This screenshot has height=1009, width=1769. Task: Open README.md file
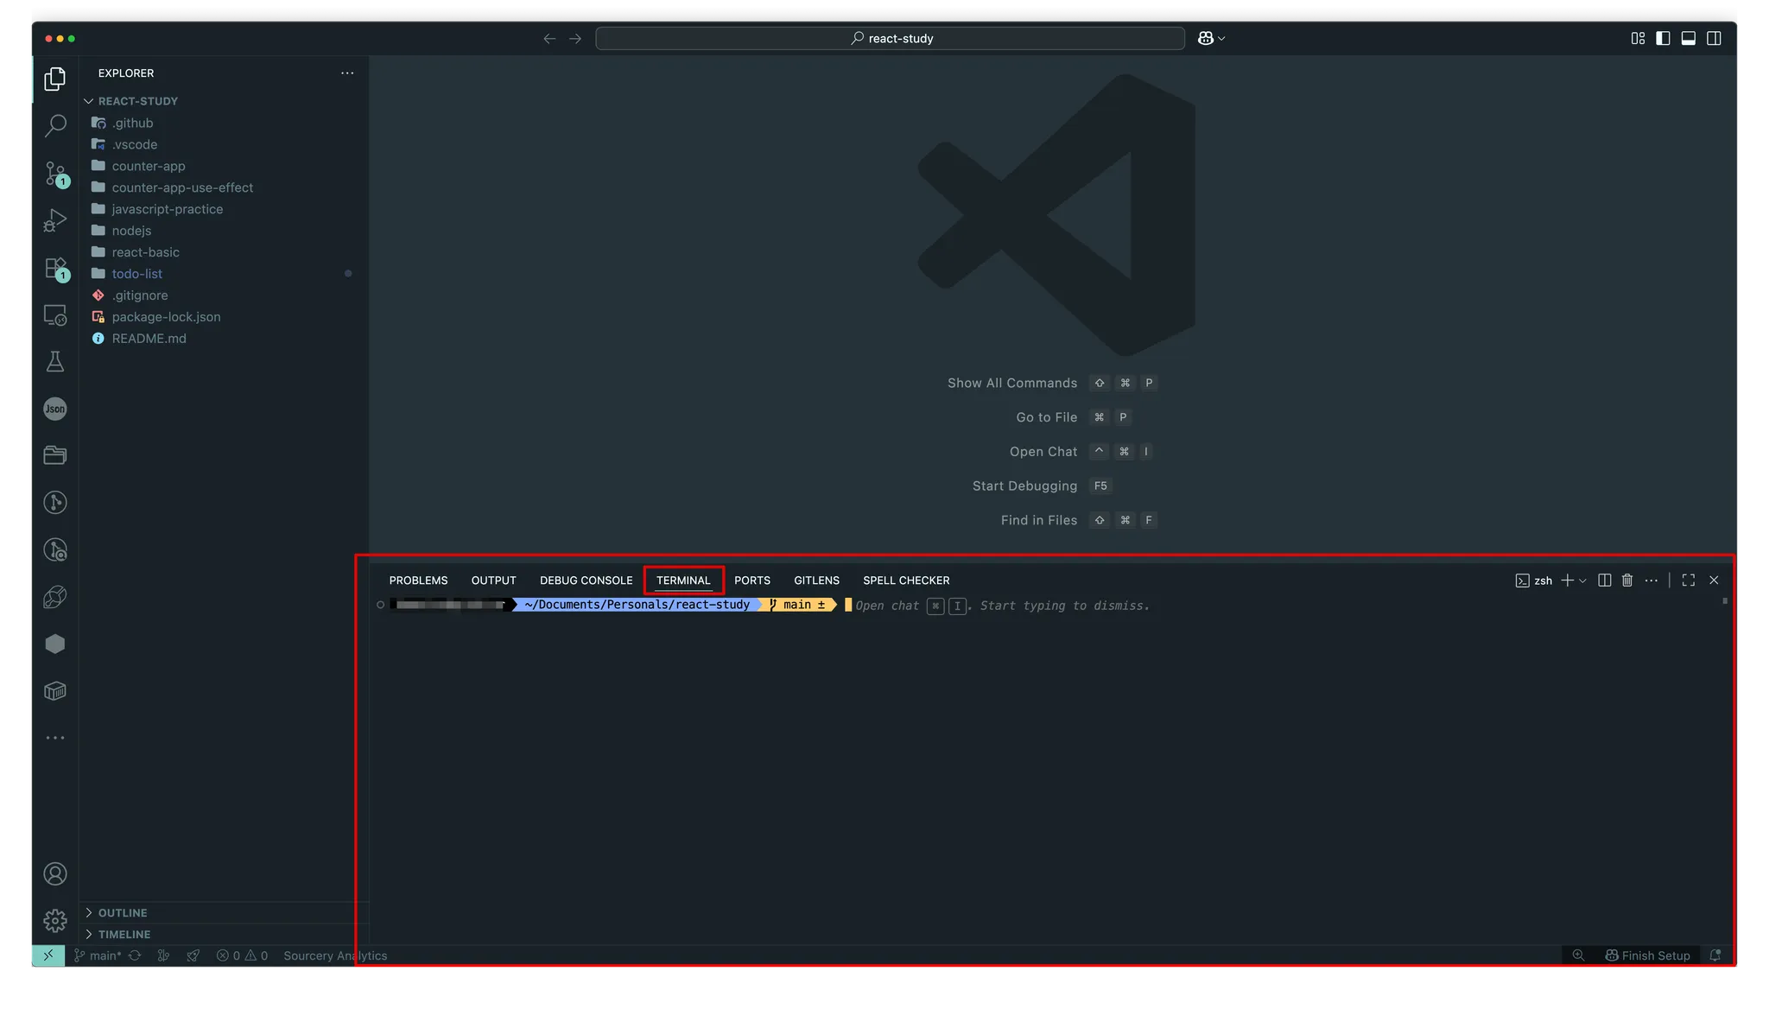click(149, 339)
